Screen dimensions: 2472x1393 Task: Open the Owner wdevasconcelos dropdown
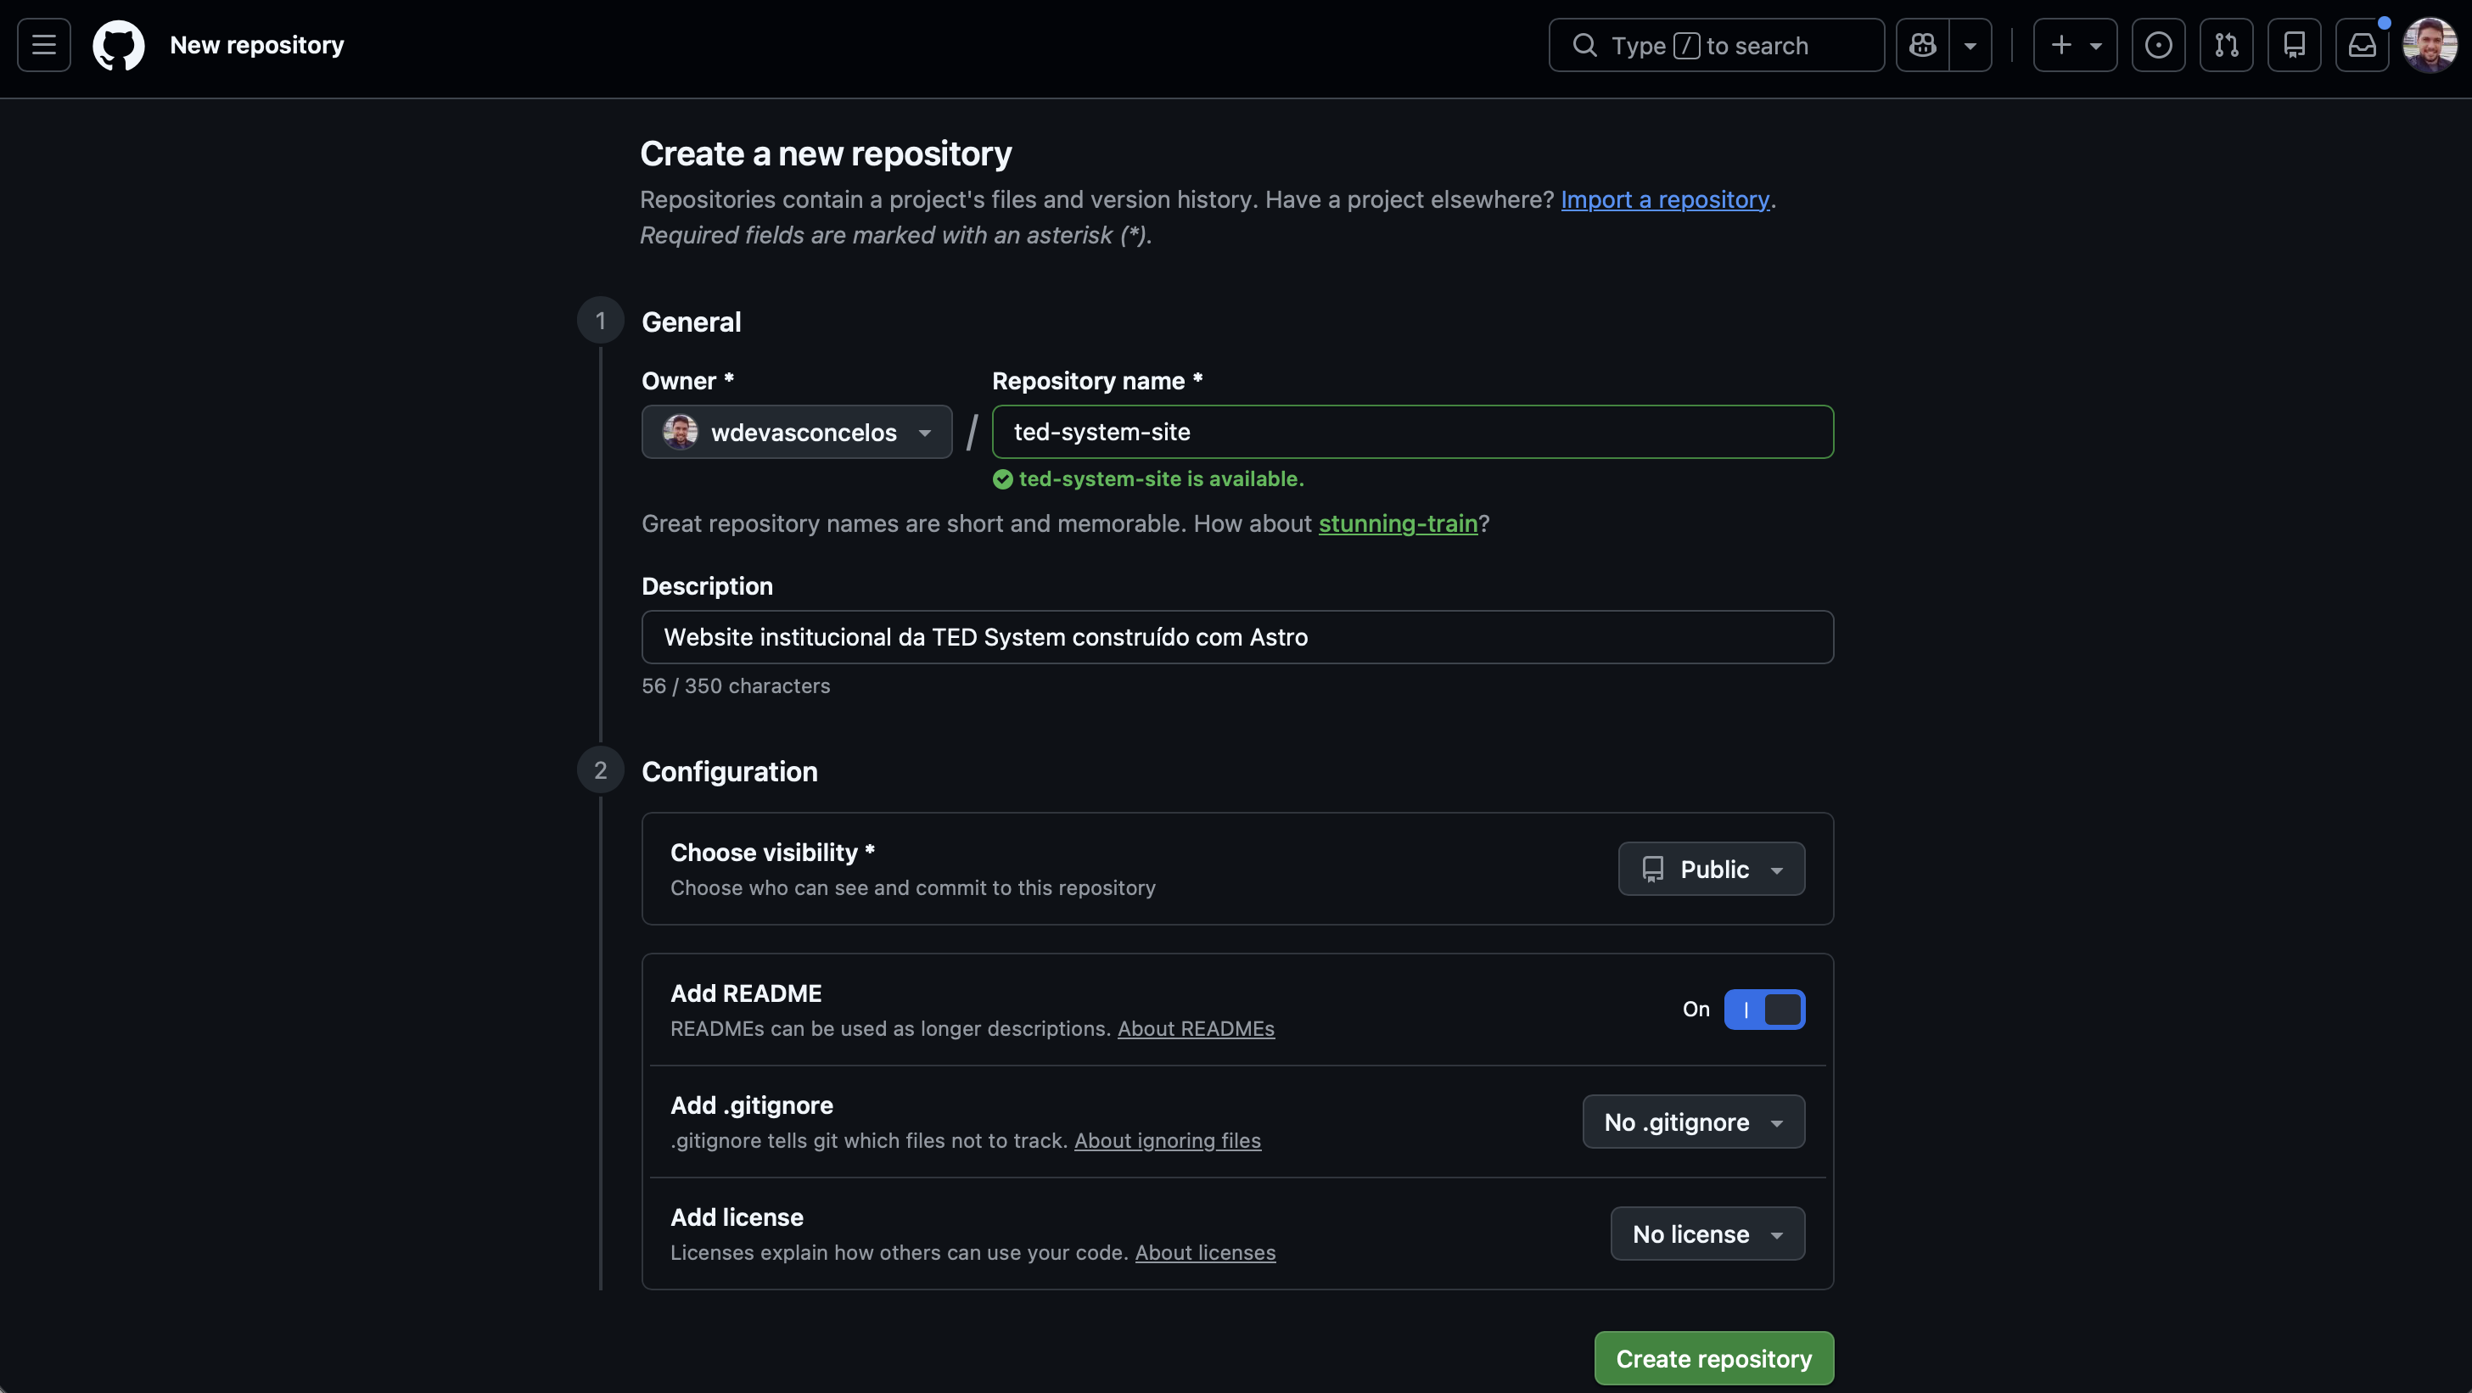click(x=797, y=432)
